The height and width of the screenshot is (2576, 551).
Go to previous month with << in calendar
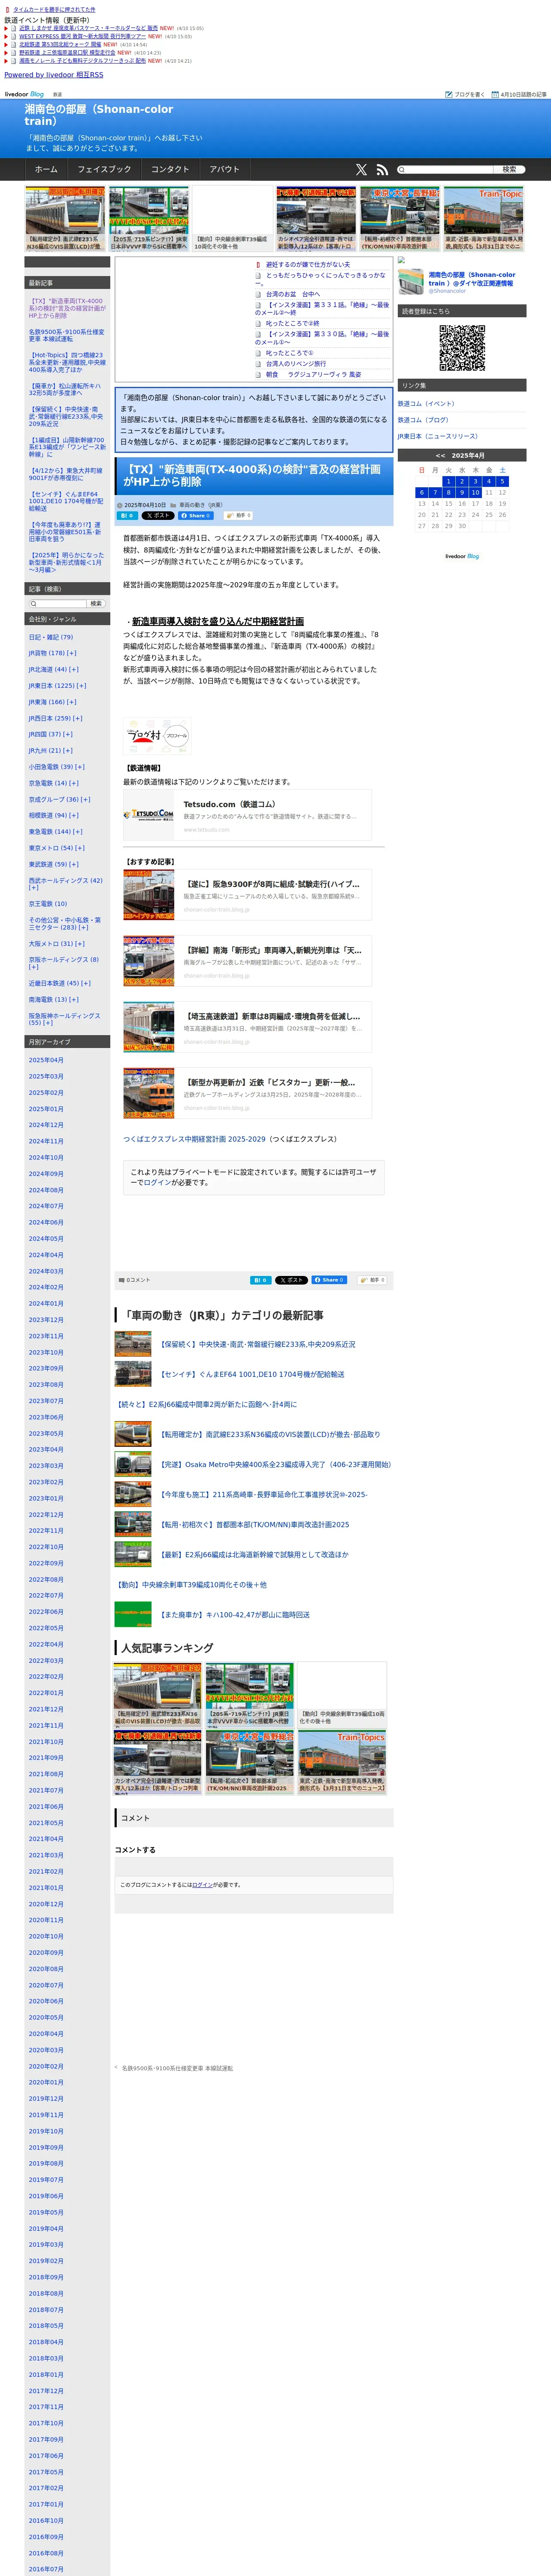440,455
